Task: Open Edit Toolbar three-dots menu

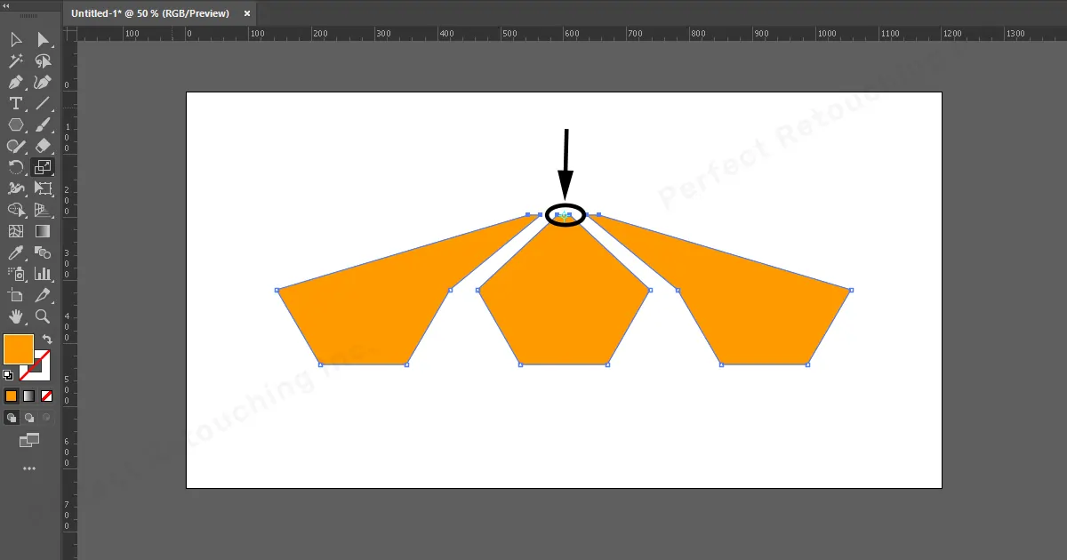Action: pyautogui.click(x=29, y=468)
